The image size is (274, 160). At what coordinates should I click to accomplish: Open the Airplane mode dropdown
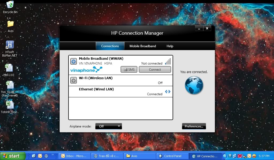(x=109, y=126)
